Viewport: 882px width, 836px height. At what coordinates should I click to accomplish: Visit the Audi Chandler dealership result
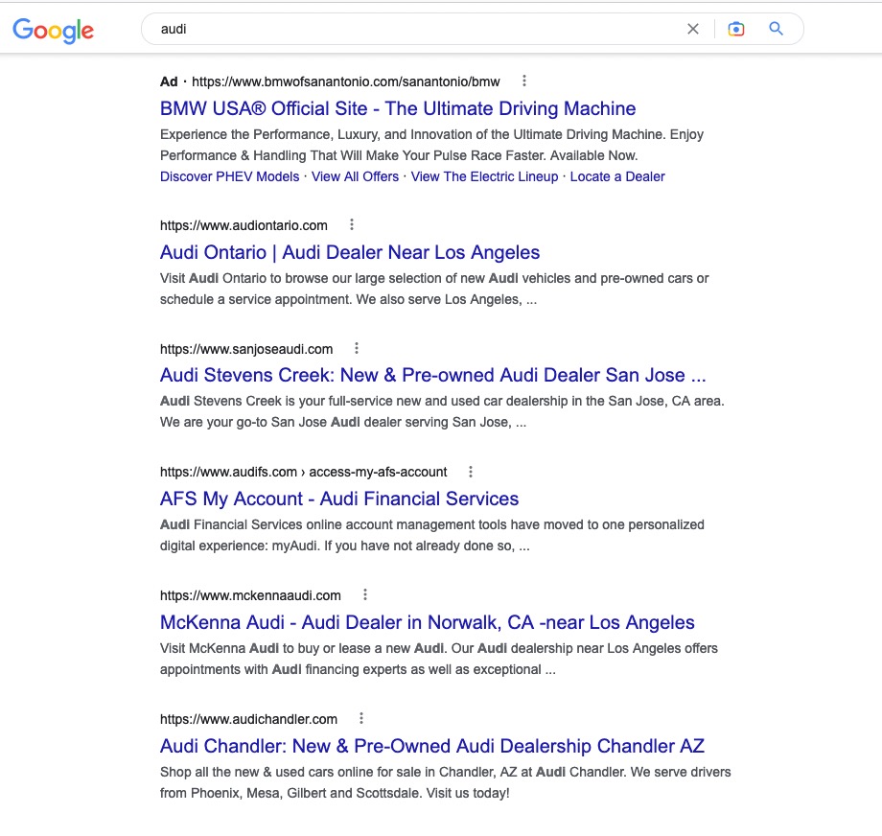431,745
